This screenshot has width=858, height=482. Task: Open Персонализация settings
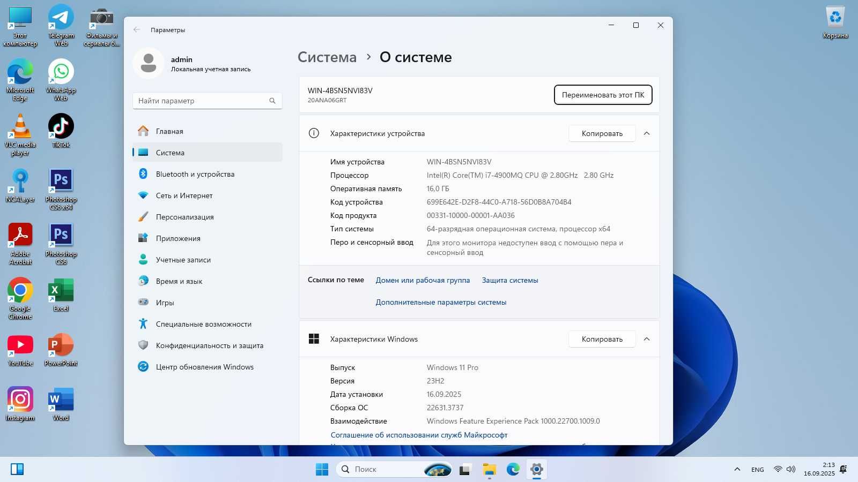coord(207,217)
